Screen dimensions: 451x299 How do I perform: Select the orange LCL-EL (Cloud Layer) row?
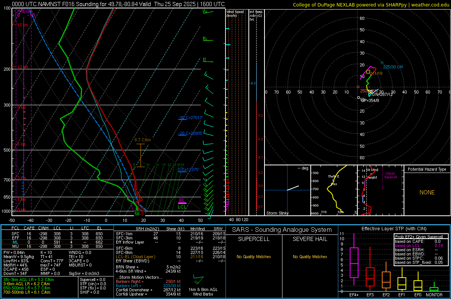click(x=170, y=257)
